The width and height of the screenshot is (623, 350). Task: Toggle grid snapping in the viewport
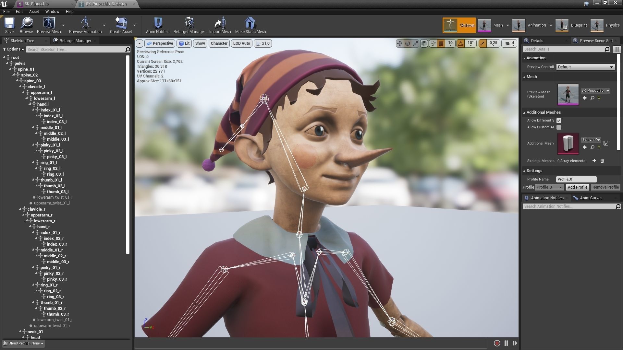[441, 43]
